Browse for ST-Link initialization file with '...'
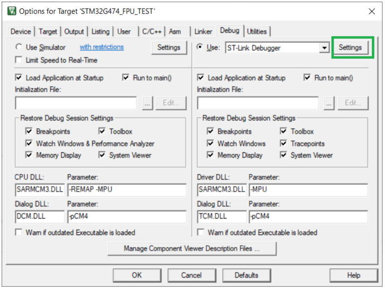This screenshot has height=290, width=385. 329,103
